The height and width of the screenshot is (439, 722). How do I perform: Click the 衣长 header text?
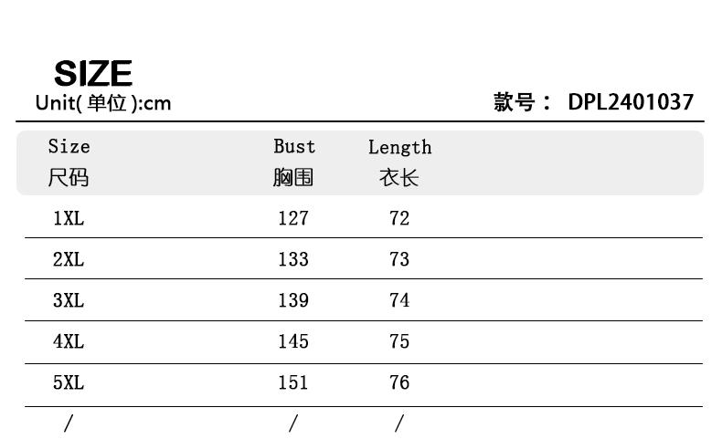[x=398, y=177]
